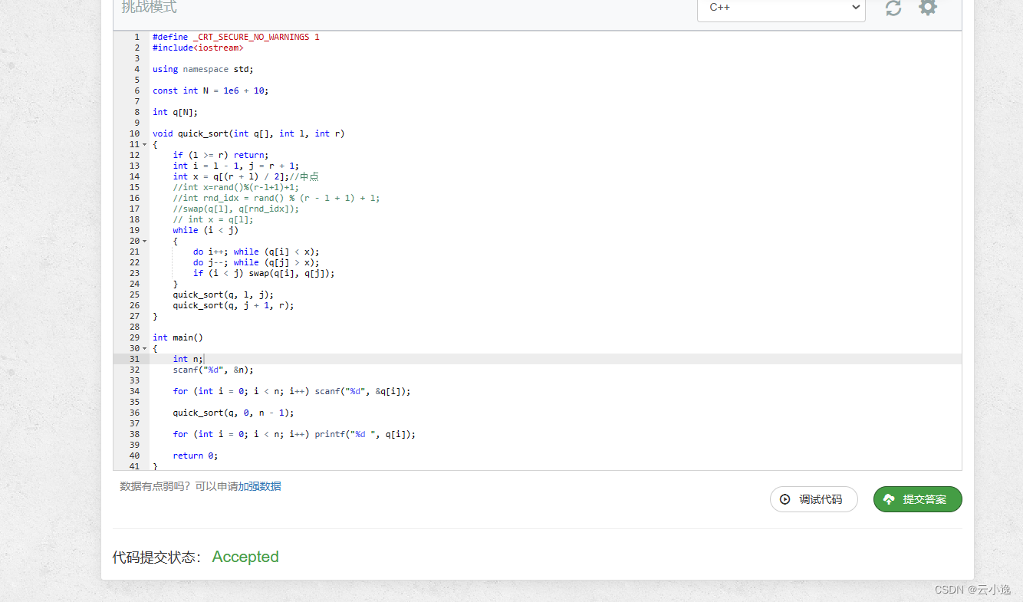The image size is (1023, 602).
Task: Click the line 'const int N = 1e6 + 10;'
Action: click(211, 90)
